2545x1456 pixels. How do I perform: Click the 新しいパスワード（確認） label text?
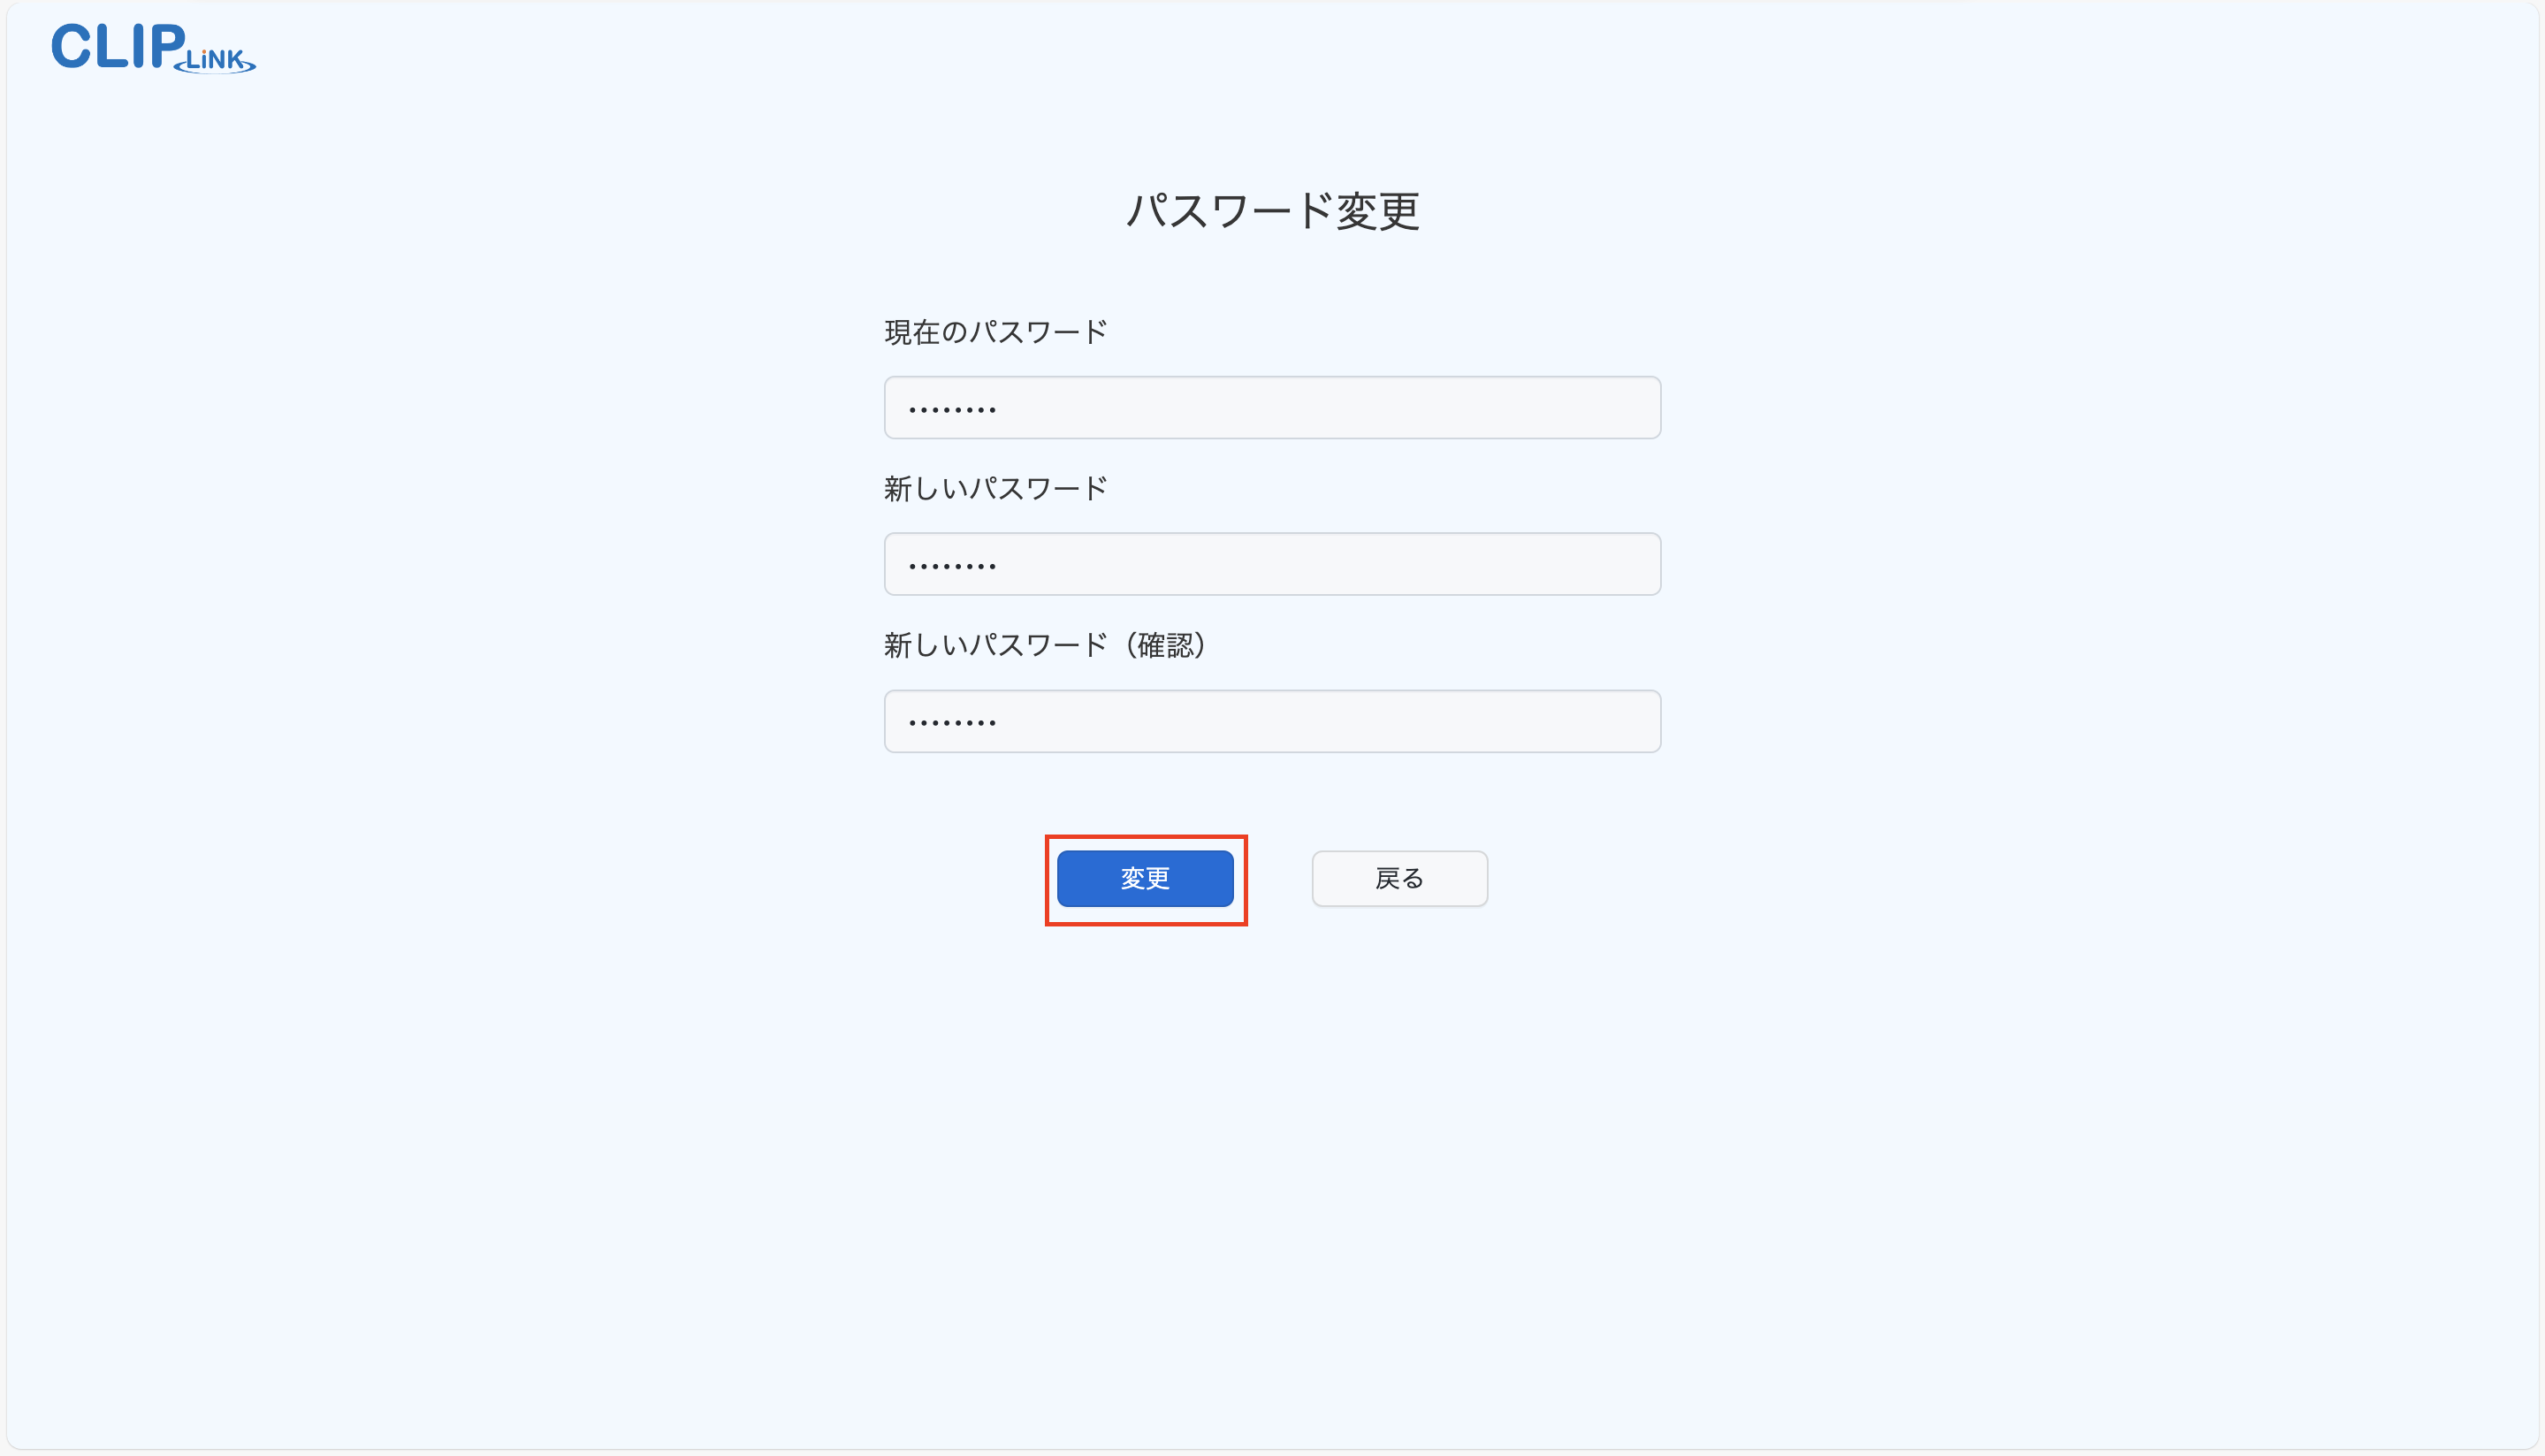[x=1045, y=645]
